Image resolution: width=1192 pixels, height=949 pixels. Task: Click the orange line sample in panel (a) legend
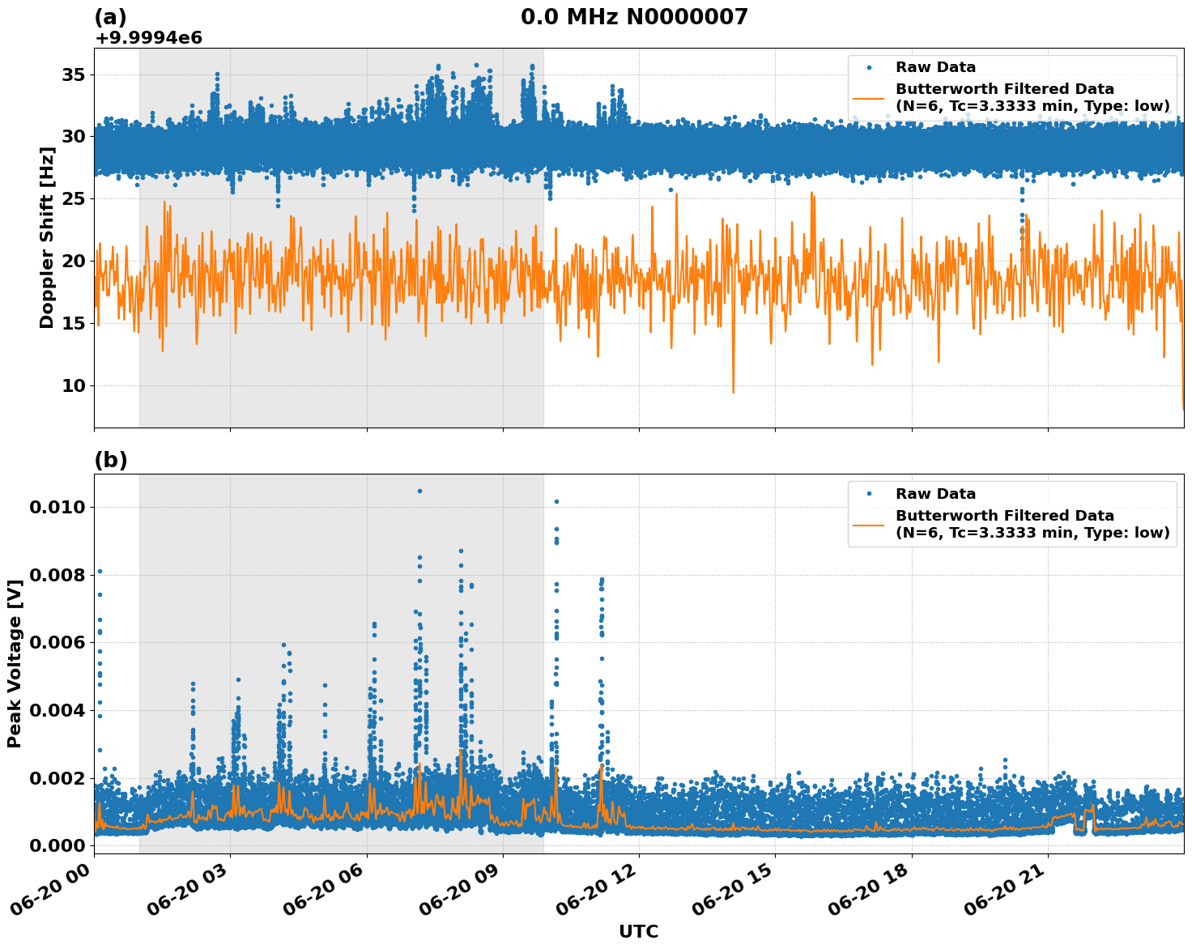(871, 99)
